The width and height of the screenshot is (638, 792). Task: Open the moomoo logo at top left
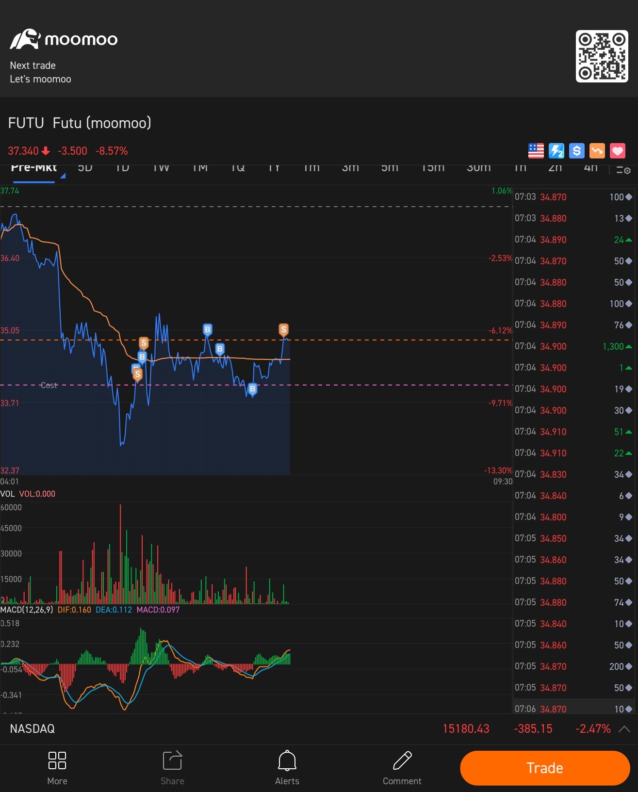pos(64,39)
